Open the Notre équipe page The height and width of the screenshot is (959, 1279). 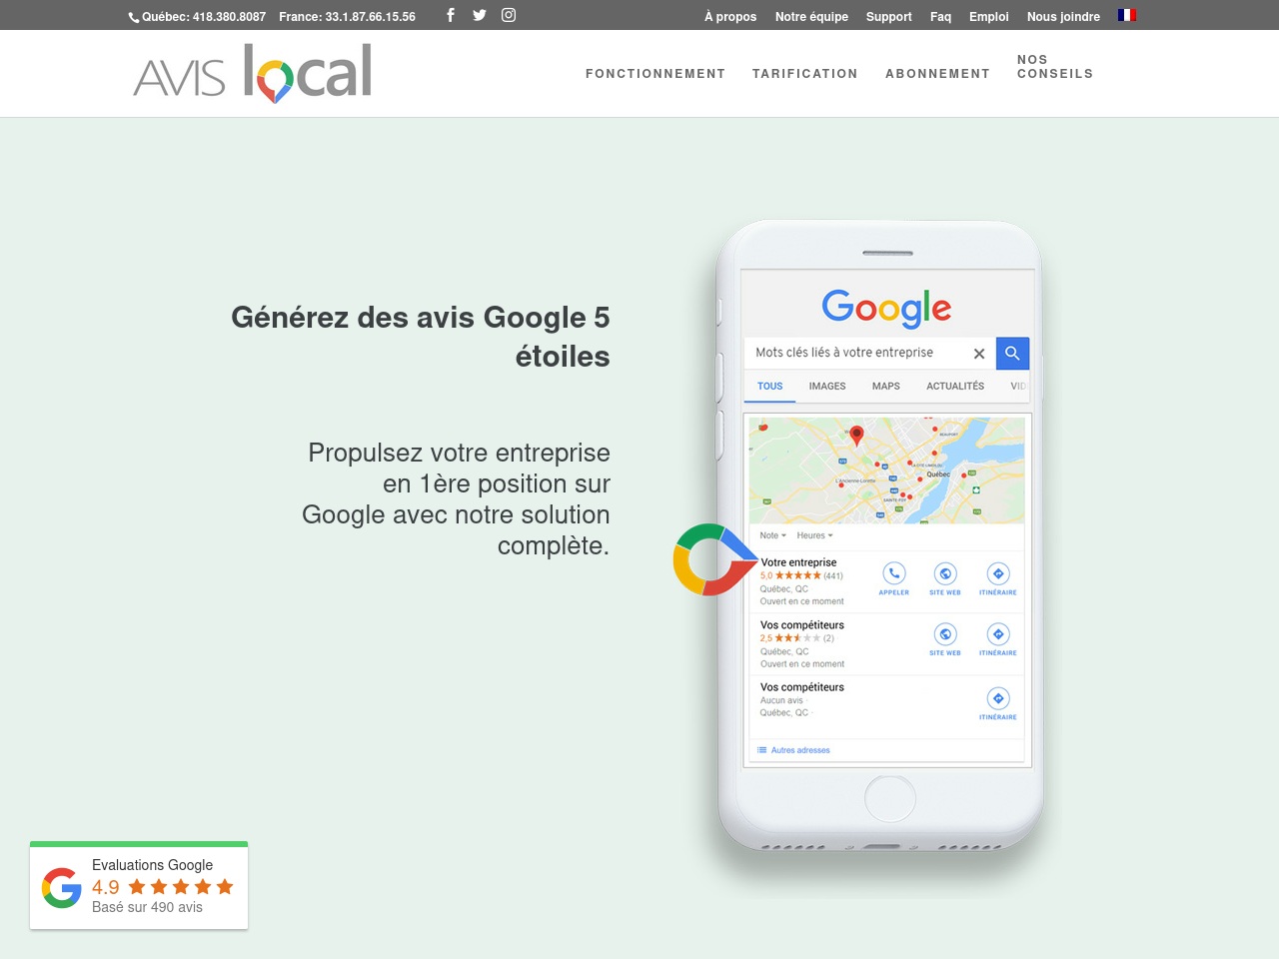(811, 17)
